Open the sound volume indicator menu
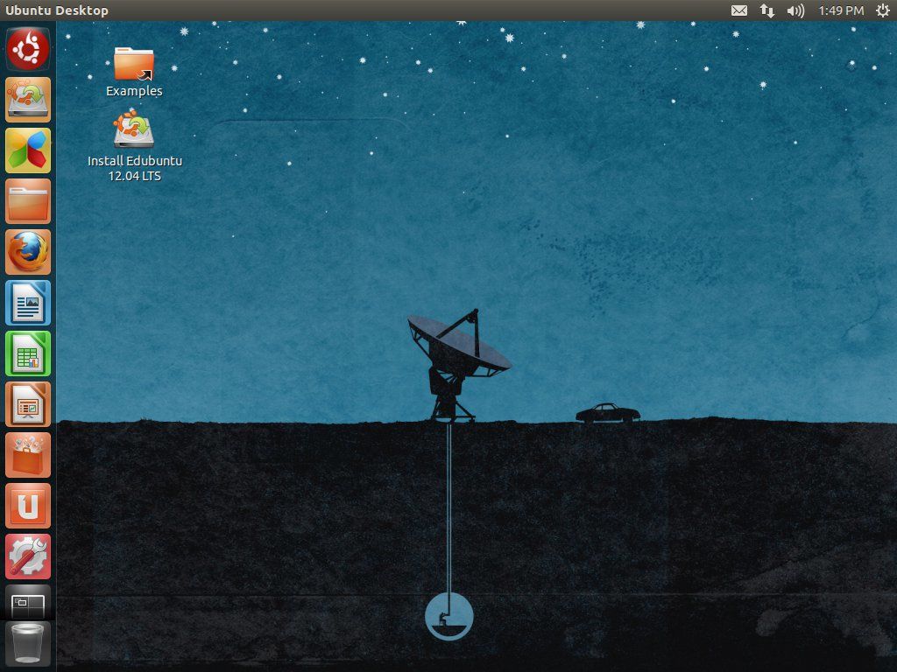Image resolution: width=897 pixels, height=672 pixels. 795,10
